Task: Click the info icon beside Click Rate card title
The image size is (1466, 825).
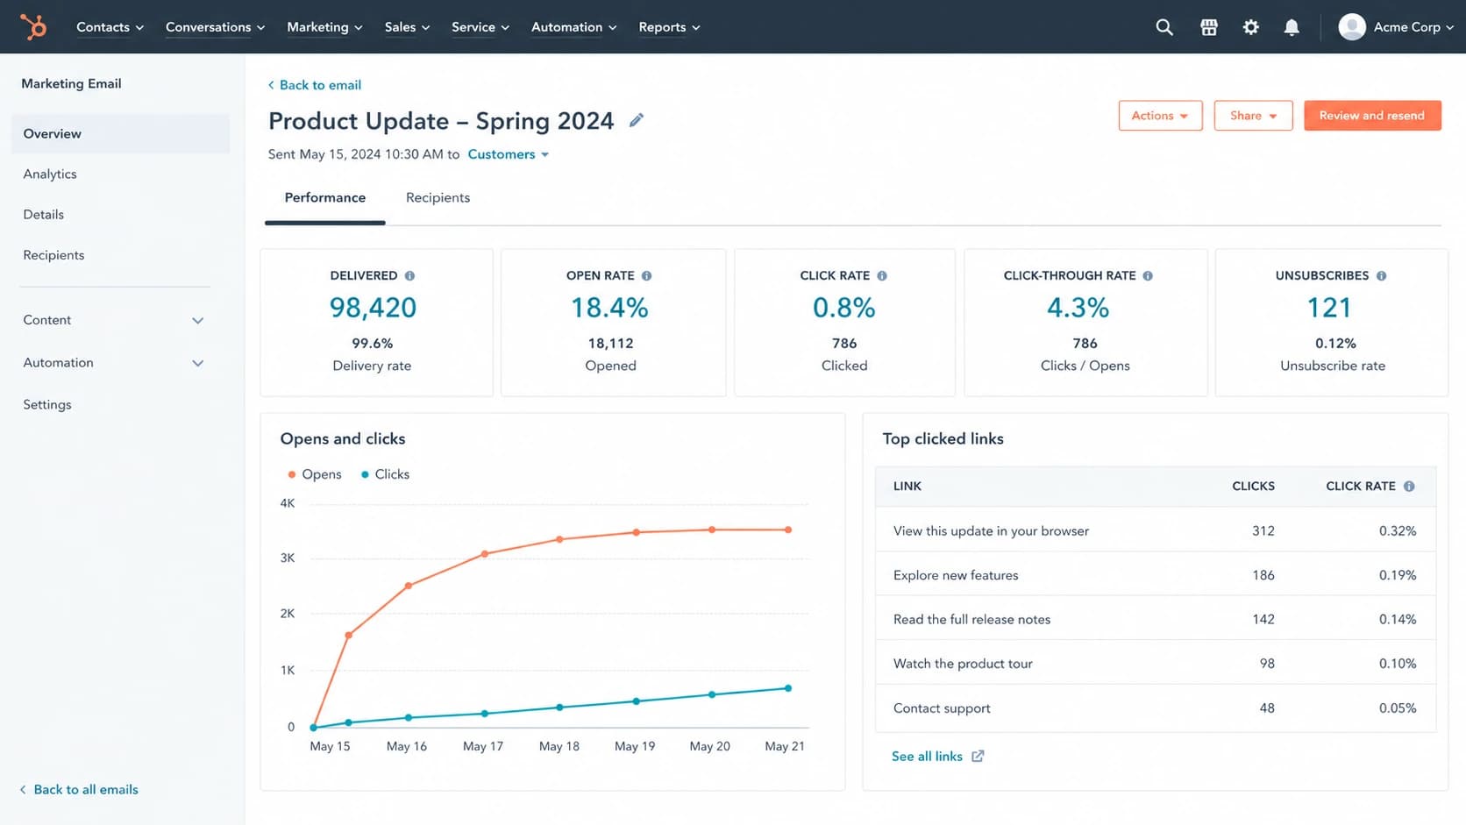Action: 882,275
